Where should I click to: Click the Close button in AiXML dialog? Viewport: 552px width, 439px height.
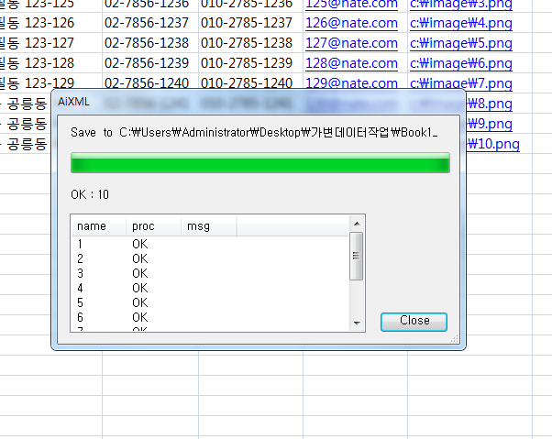(414, 321)
